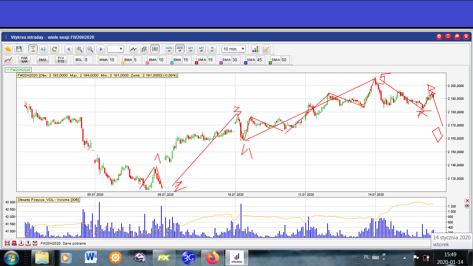This screenshot has height=266, width=473.
Task: Click the open folder icon in toolbar
Action: pos(8,49)
